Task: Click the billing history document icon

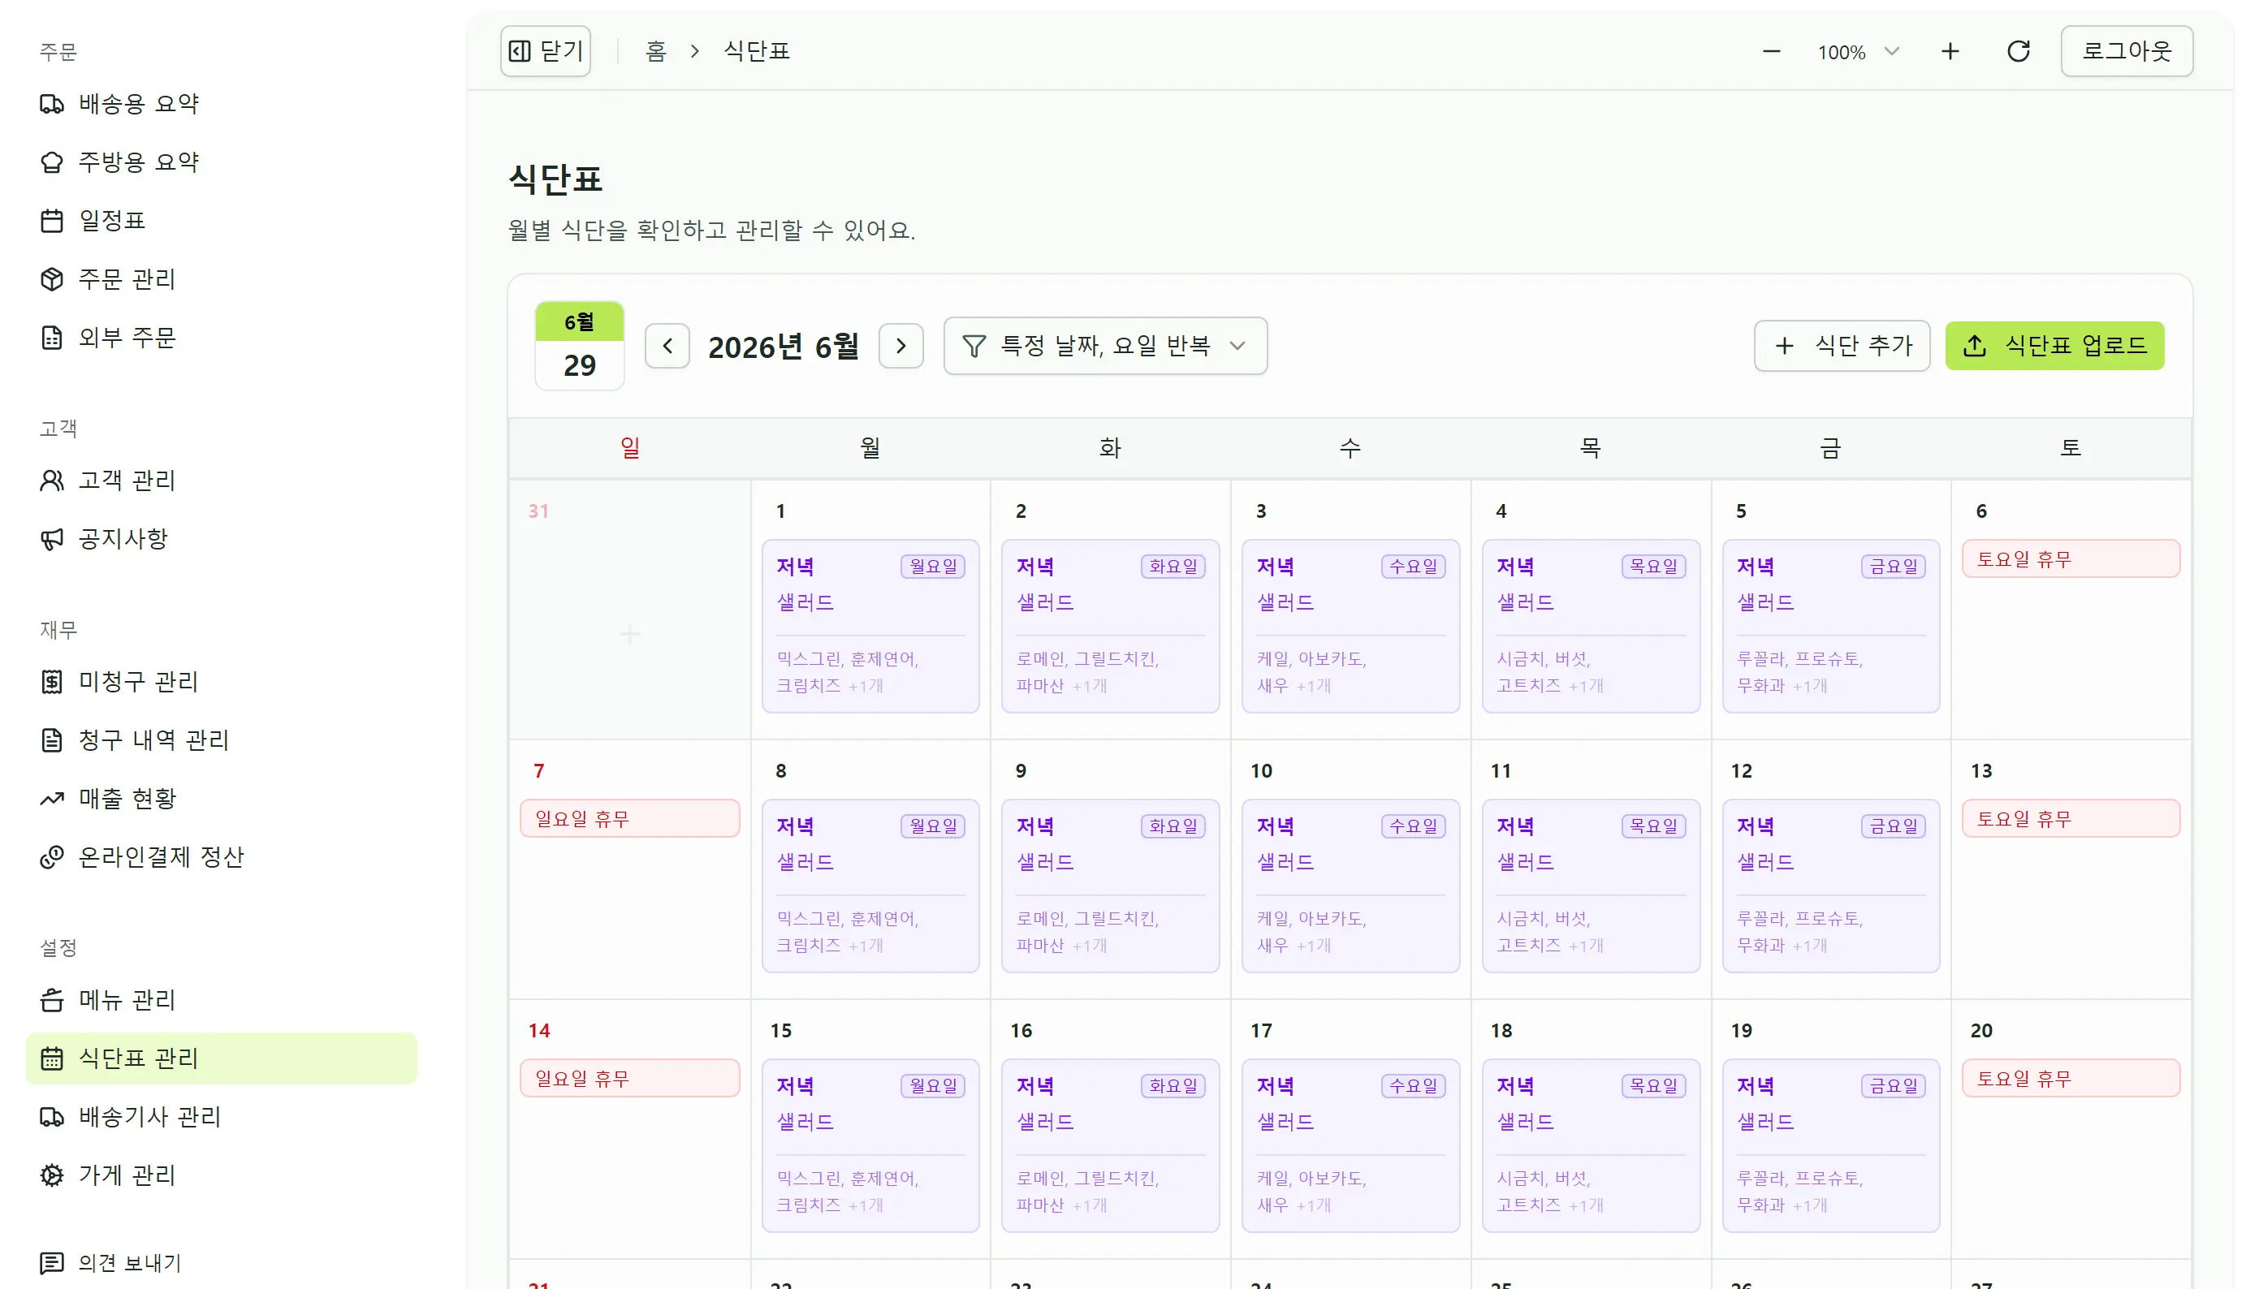Action: click(51, 740)
